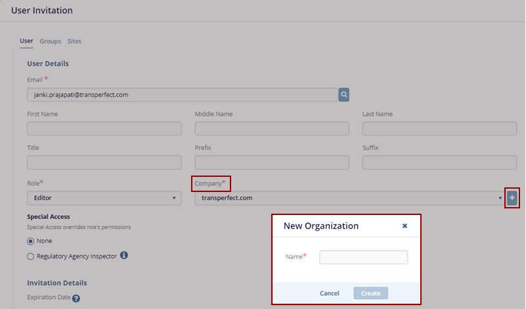Click the Email address field
The height and width of the screenshot is (309, 526).
tap(182, 95)
